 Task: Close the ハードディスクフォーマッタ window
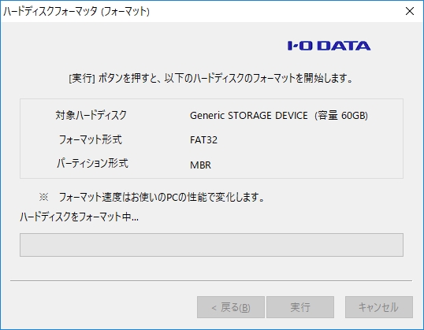coord(410,11)
